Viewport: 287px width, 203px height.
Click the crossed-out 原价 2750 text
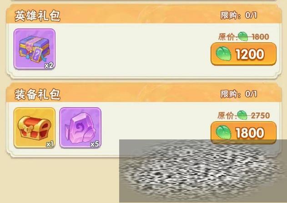point(244,115)
